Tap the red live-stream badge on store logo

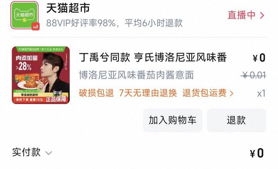36,27
